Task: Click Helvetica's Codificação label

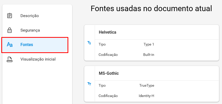Action: (x=108, y=55)
